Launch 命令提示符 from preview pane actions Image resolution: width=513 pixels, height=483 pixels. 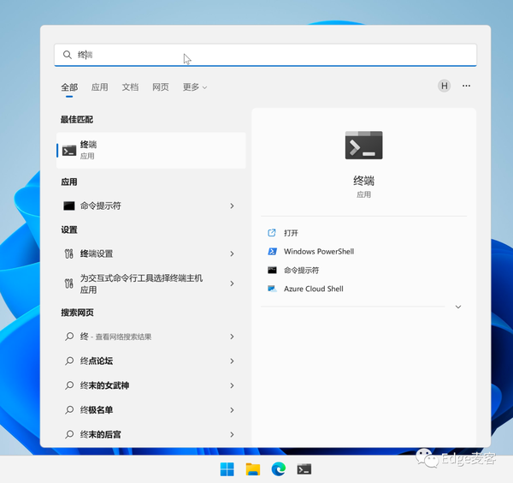pyautogui.click(x=301, y=271)
